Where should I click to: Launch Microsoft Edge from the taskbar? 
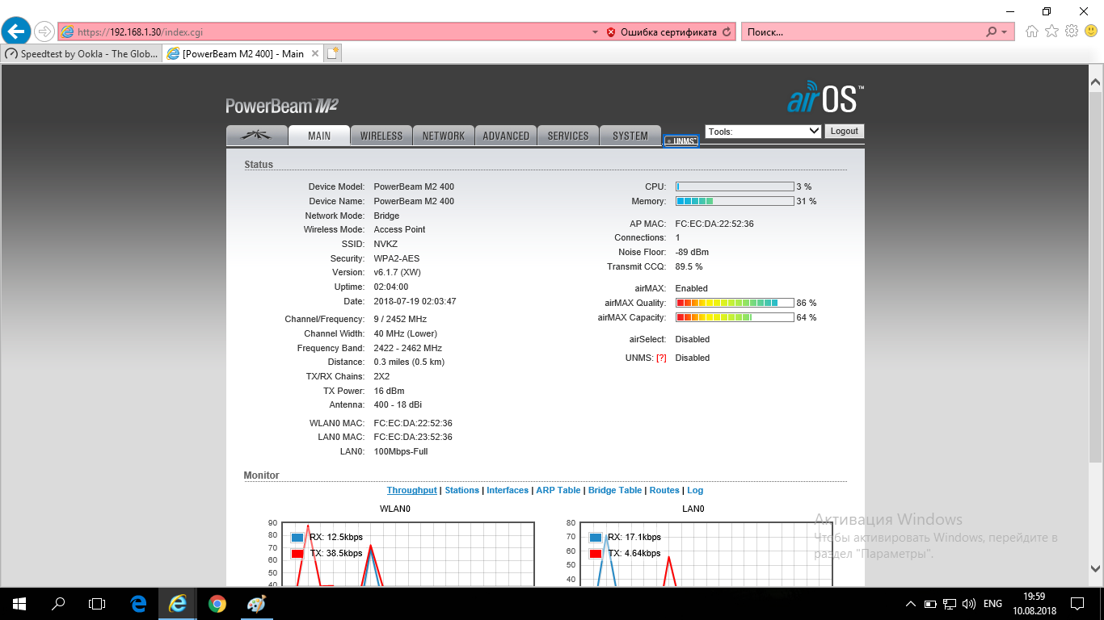pyautogui.click(x=138, y=603)
